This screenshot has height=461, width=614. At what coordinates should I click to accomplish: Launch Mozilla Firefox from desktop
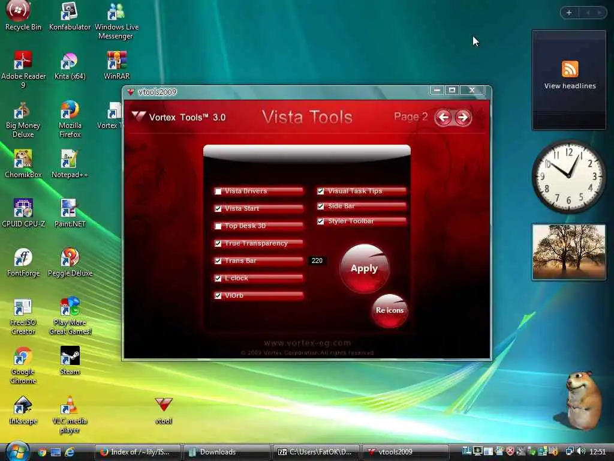click(70, 119)
